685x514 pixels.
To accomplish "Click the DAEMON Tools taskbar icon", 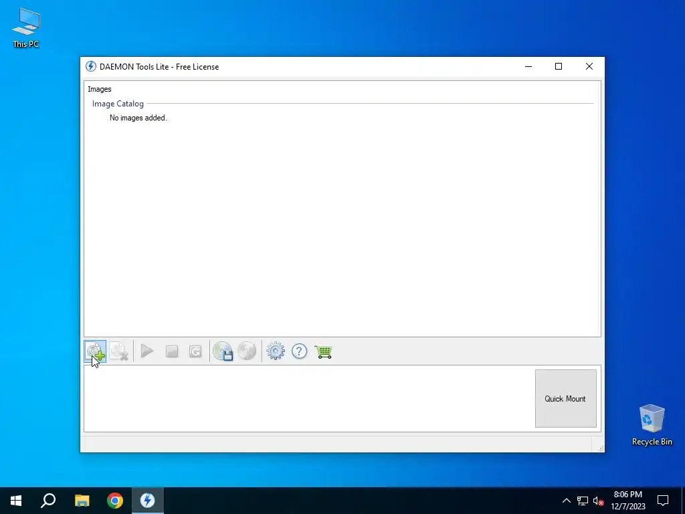I will click(148, 501).
